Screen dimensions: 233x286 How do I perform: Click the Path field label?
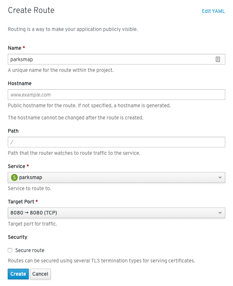13,131
